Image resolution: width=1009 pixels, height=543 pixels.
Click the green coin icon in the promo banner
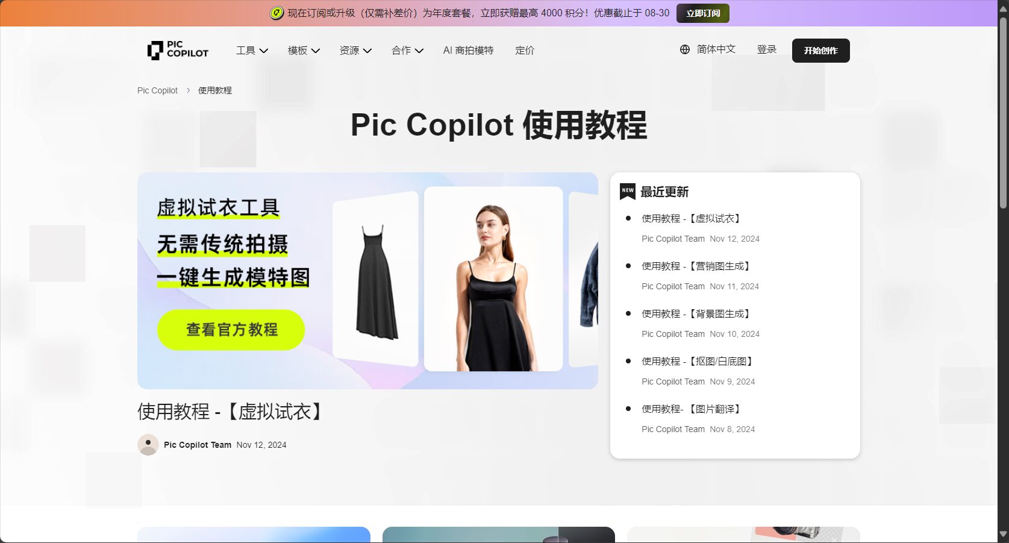(276, 13)
